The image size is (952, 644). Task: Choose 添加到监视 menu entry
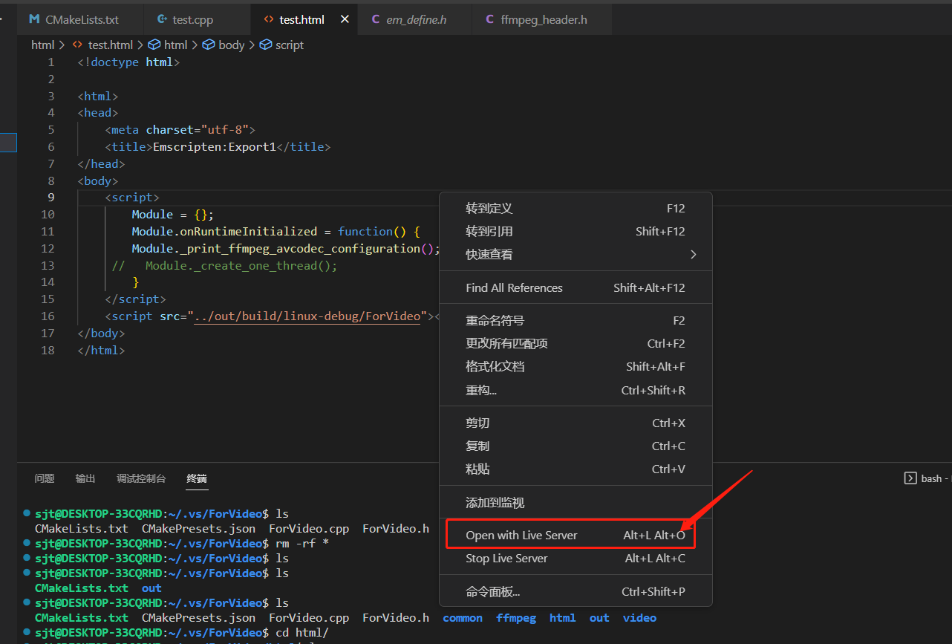(x=576, y=502)
